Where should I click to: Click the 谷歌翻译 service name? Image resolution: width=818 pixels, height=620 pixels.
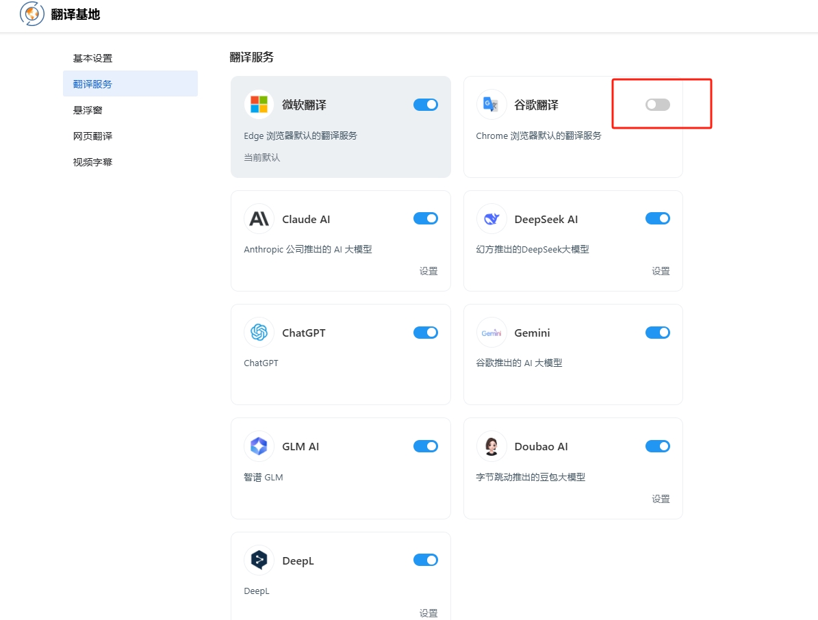tap(536, 105)
